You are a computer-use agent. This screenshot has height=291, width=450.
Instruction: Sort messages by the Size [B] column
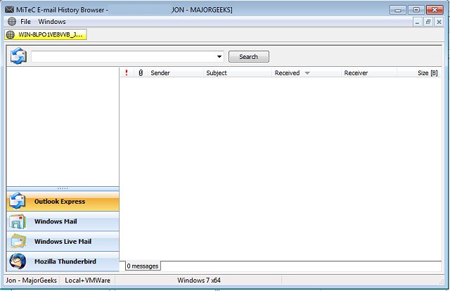pyautogui.click(x=419, y=73)
